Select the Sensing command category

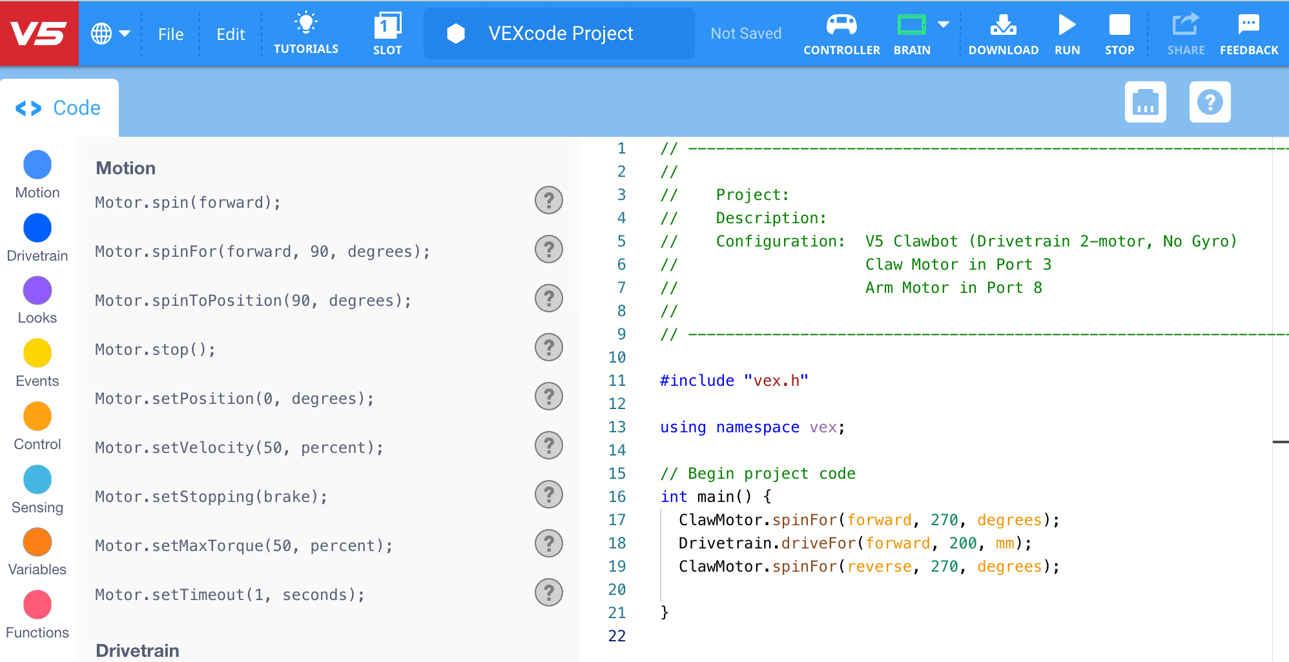pyautogui.click(x=37, y=479)
